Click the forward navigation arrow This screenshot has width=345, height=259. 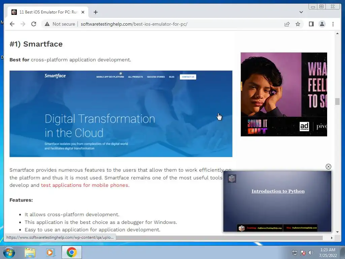(23, 24)
